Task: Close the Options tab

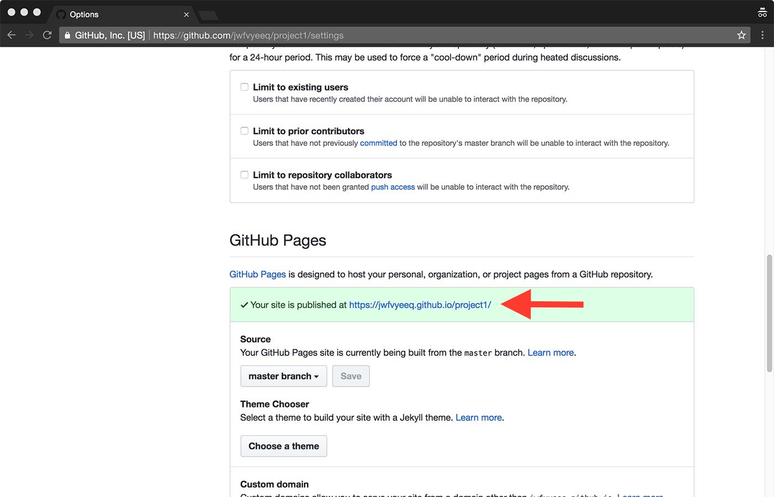Action: [x=186, y=14]
